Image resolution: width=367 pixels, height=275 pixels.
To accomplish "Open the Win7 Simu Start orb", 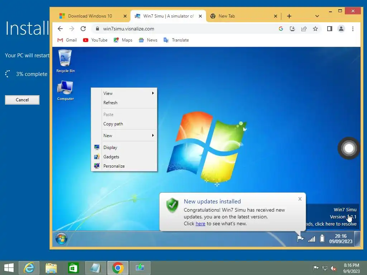I will 61,238.
